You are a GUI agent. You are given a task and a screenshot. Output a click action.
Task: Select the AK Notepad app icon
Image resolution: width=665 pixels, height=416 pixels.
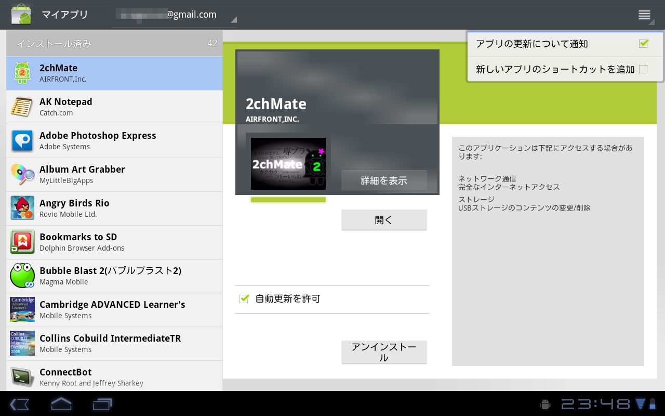[x=22, y=107]
